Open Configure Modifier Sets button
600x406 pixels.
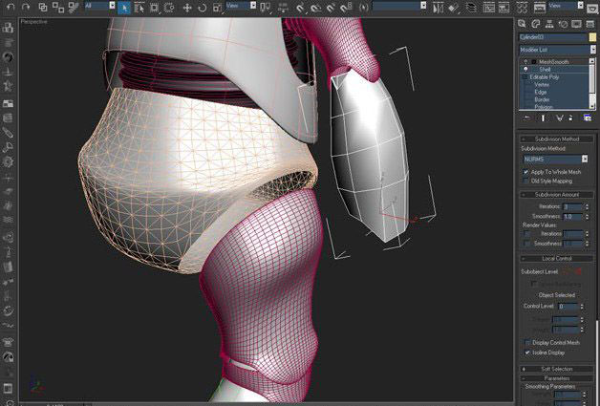(x=588, y=118)
